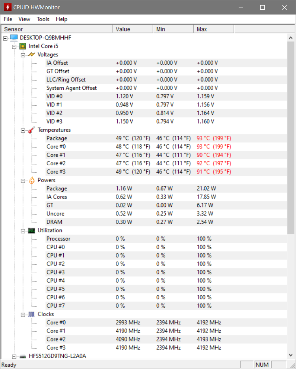Click the Powers flame icon
Image resolution: width=296 pixels, height=369 pixels.
32,180
